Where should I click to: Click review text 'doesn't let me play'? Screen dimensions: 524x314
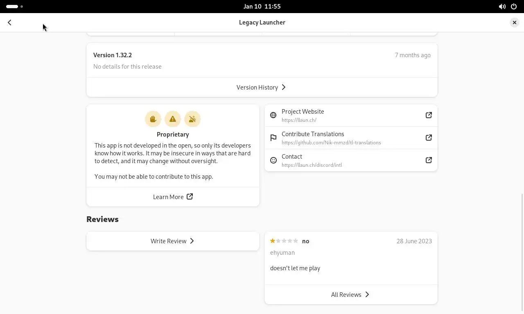[295, 268]
